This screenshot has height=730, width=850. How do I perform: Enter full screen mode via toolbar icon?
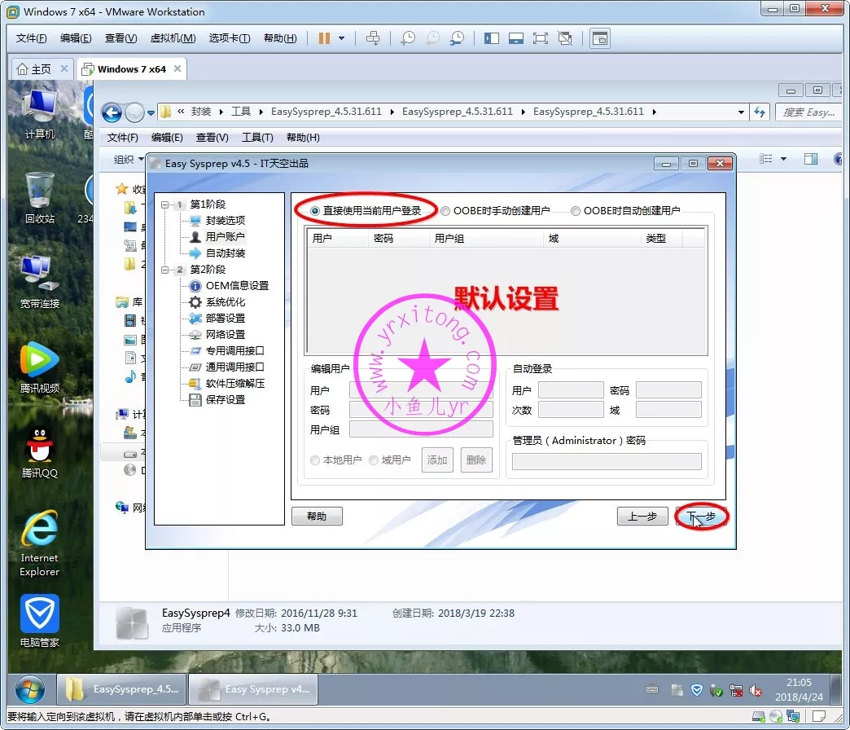point(541,37)
